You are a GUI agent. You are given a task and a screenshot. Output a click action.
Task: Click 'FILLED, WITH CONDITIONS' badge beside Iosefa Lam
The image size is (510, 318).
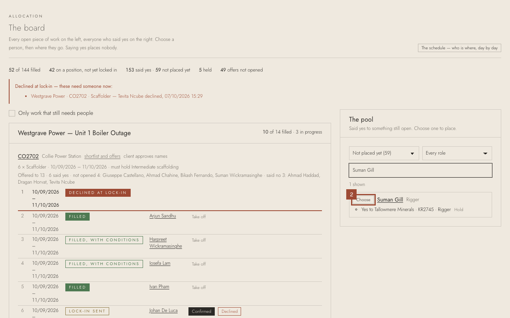pyautogui.click(x=104, y=264)
